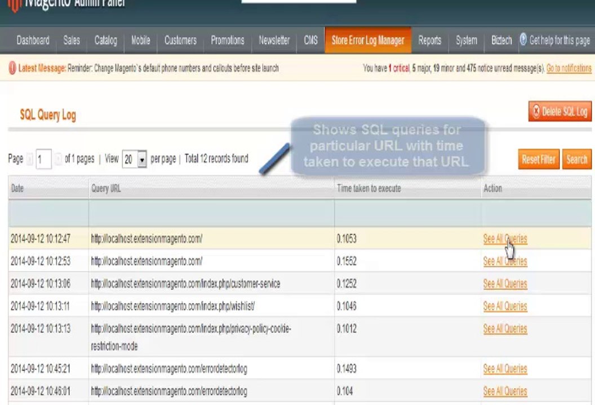
Task: See All Queries for 10:45:21 row
Action: pyautogui.click(x=505, y=368)
